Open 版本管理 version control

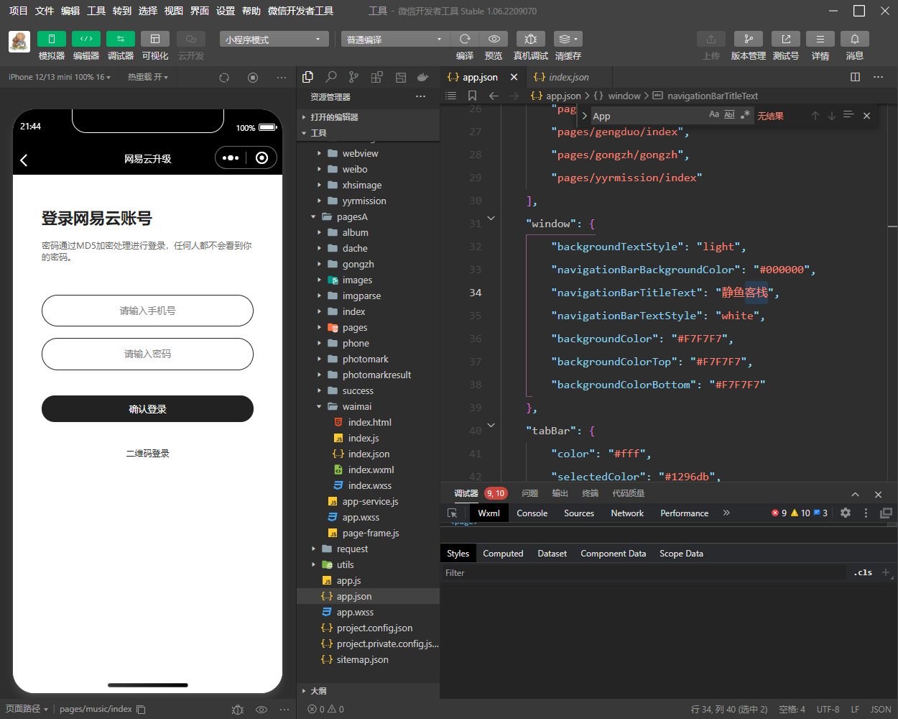click(x=748, y=39)
